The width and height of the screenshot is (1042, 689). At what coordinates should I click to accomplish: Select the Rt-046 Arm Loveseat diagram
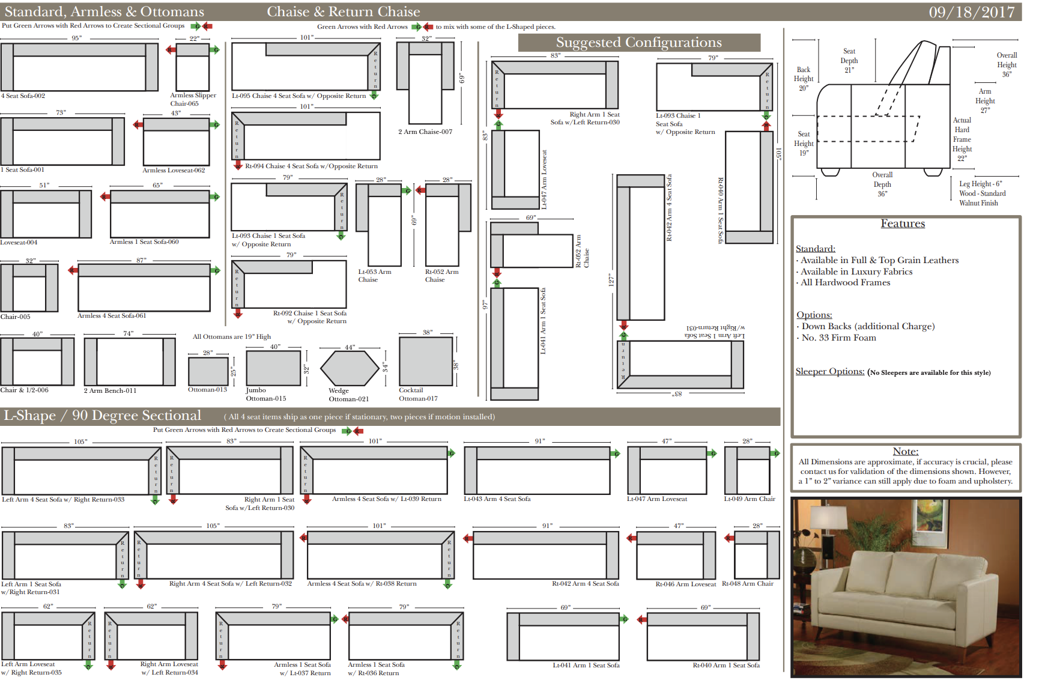[676, 555]
